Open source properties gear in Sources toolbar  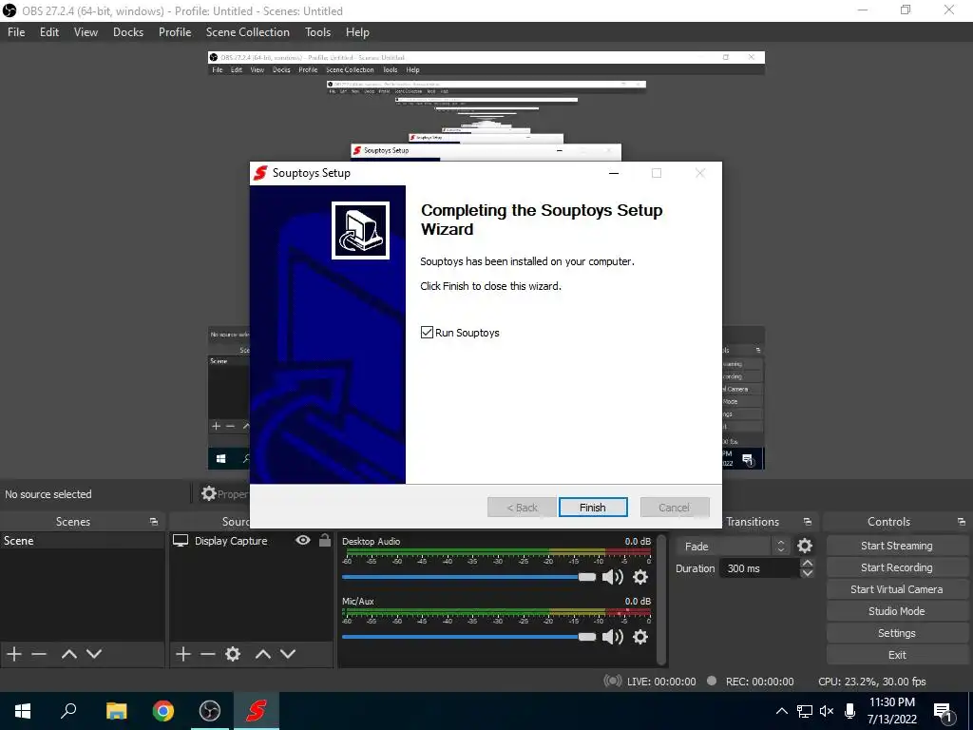pyautogui.click(x=233, y=654)
